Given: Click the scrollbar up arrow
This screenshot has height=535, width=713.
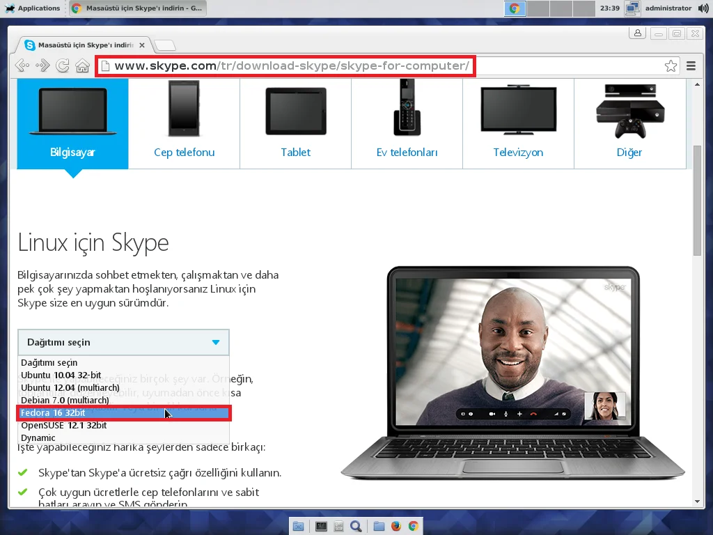Looking at the screenshot, I should [697, 84].
